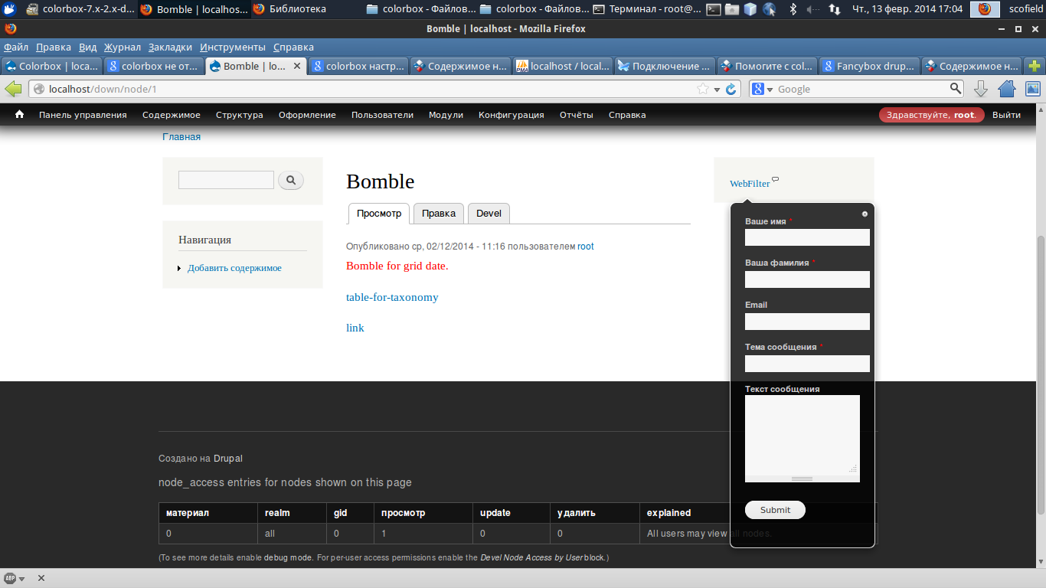Click the root author link

coord(585,247)
